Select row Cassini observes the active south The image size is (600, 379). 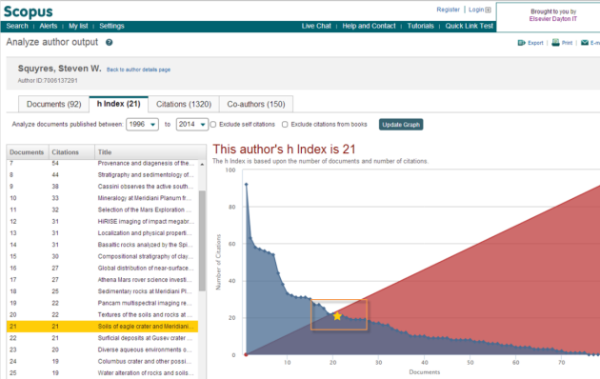tap(103, 187)
